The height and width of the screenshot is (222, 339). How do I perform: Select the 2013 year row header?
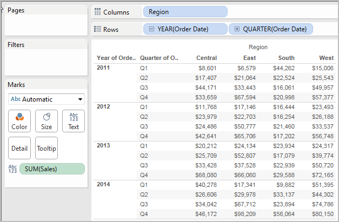point(103,145)
